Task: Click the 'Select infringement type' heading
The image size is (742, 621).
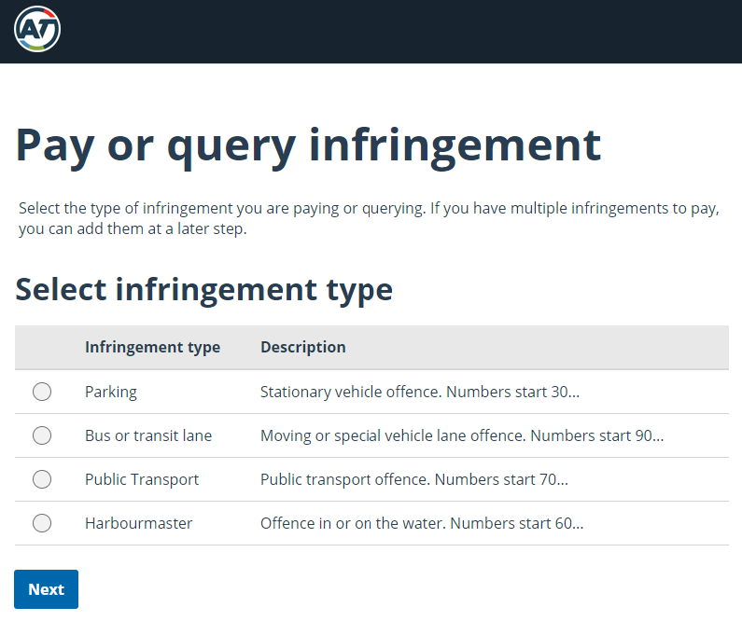Action: tap(204, 290)
